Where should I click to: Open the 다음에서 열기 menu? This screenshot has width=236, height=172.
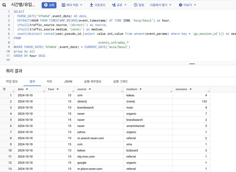(x=160, y=5)
